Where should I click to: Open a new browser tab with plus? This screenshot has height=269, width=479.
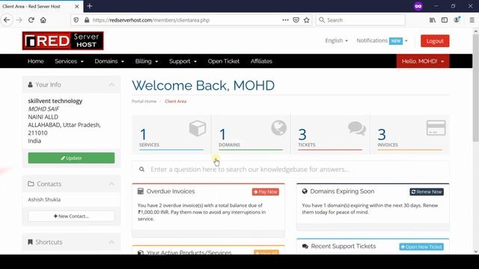[90, 6]
